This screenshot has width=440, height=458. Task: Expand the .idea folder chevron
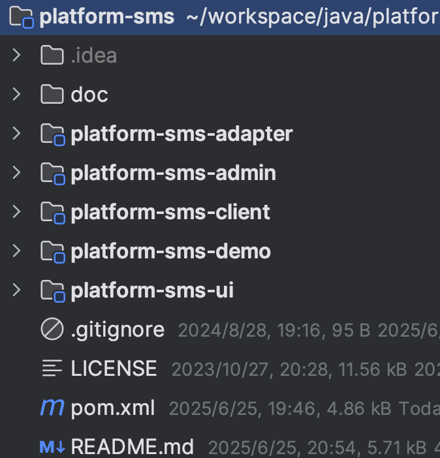point(17,55)
